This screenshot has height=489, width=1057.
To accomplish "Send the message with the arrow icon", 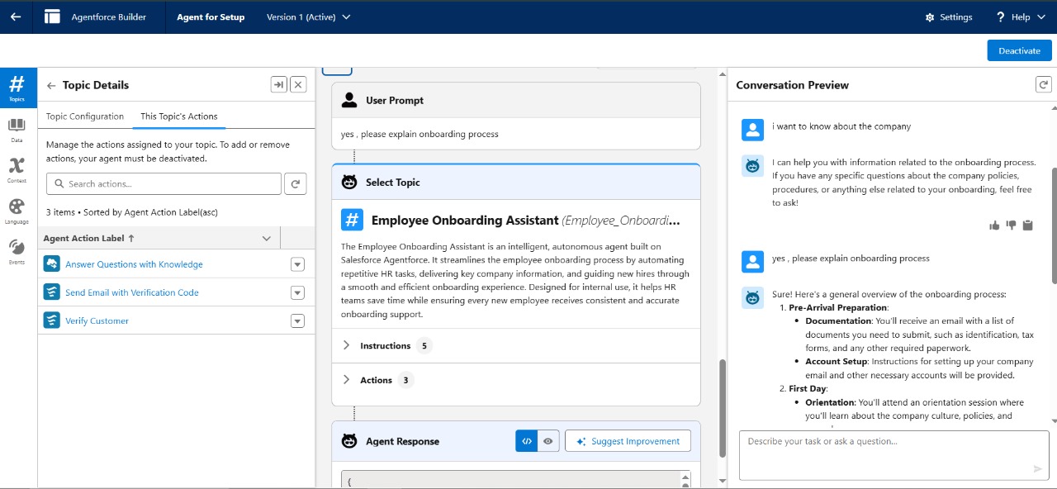I will (x=1038, y=469).
